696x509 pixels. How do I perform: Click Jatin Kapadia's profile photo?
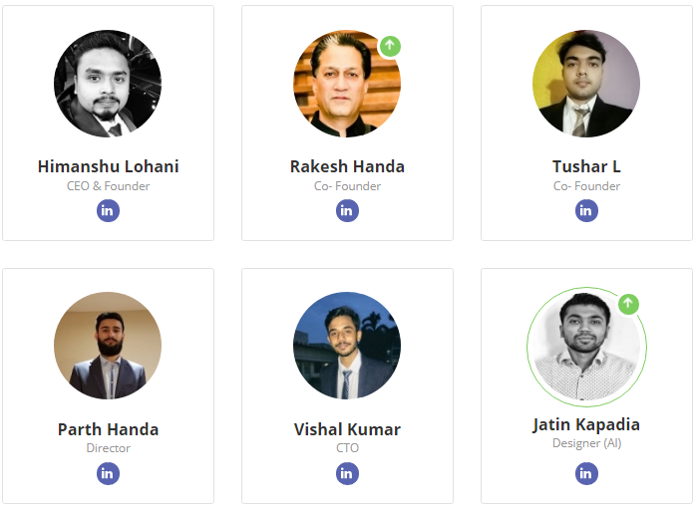[586, 347]
